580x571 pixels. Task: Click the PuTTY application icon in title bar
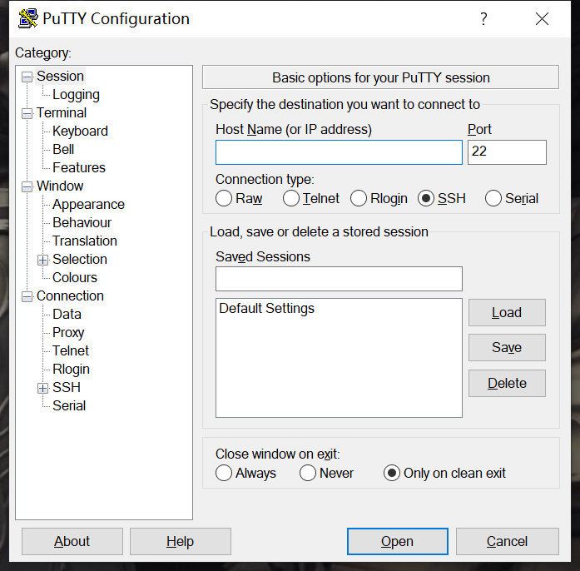point(27,18)
